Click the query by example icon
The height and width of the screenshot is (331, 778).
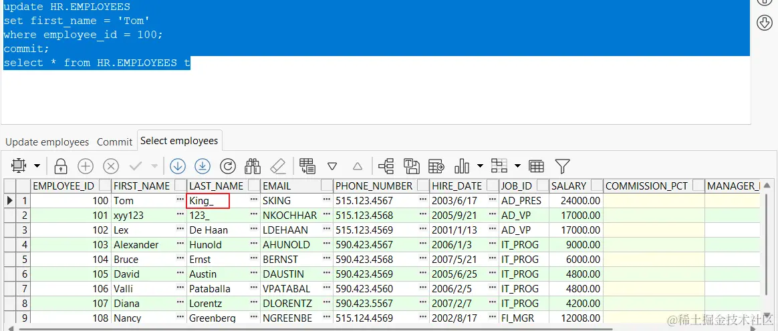pyautogui.click(x=307, y=166)
